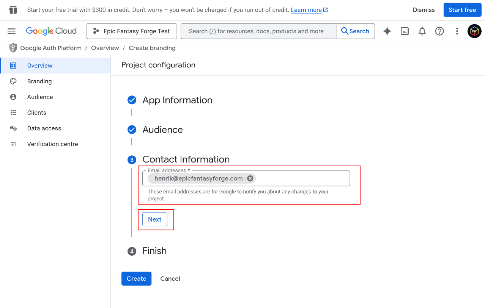Screen dimensions: 485x308
Task: Open the Gemini AI assistant
Action: click(387, 31)
